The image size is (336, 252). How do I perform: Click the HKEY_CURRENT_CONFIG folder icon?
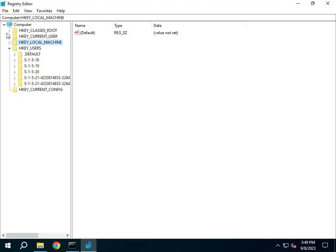[x=15, y=90]
